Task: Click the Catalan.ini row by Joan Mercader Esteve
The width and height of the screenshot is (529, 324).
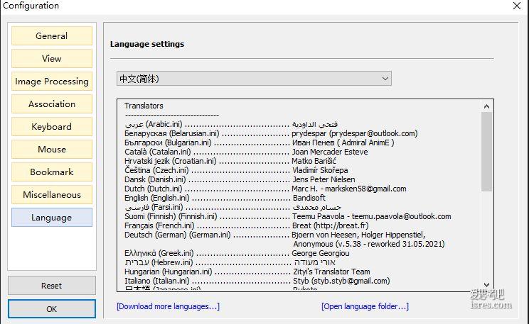Action: click(x=246, y=152)
